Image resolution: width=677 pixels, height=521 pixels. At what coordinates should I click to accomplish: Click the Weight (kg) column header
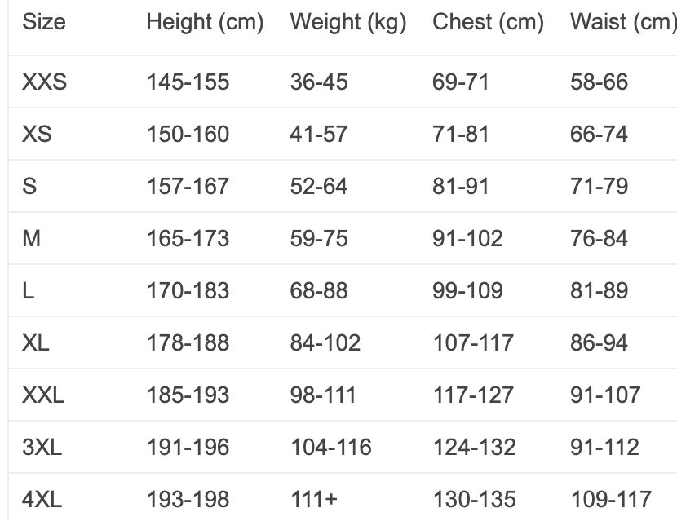pyautogui.click(x=347, y=23)
